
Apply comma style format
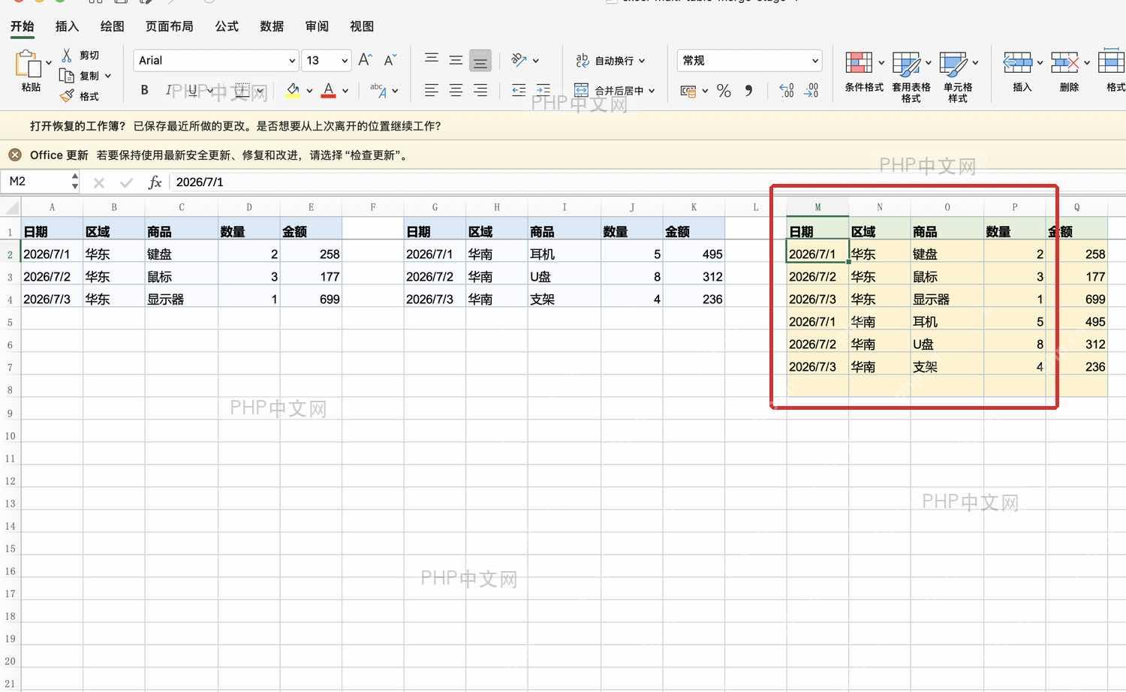(748, 91)
